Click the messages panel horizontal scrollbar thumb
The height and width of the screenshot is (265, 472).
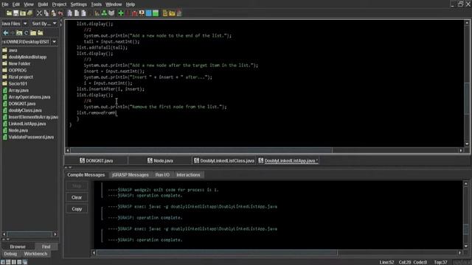click(217, 252)
